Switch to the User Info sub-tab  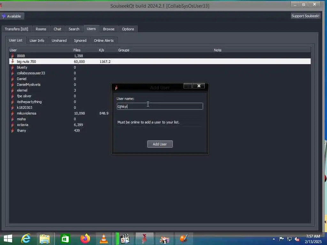37,41
